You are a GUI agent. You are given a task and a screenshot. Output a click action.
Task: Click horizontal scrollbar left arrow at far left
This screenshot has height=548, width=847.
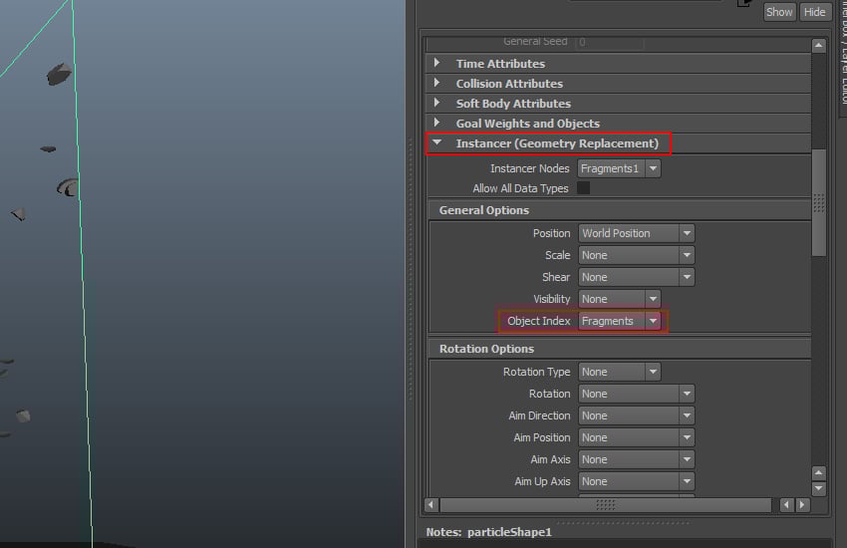pyautogui.click(x=430, y=505)
